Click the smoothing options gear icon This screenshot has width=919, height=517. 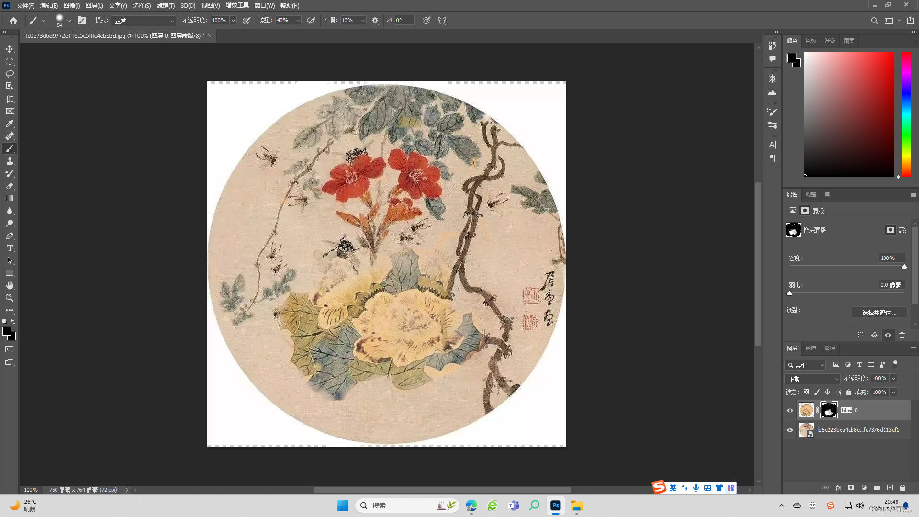pos(375,21)
